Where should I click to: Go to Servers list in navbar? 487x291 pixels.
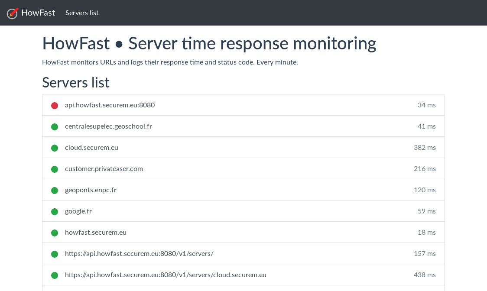click(x=82, y=13)
